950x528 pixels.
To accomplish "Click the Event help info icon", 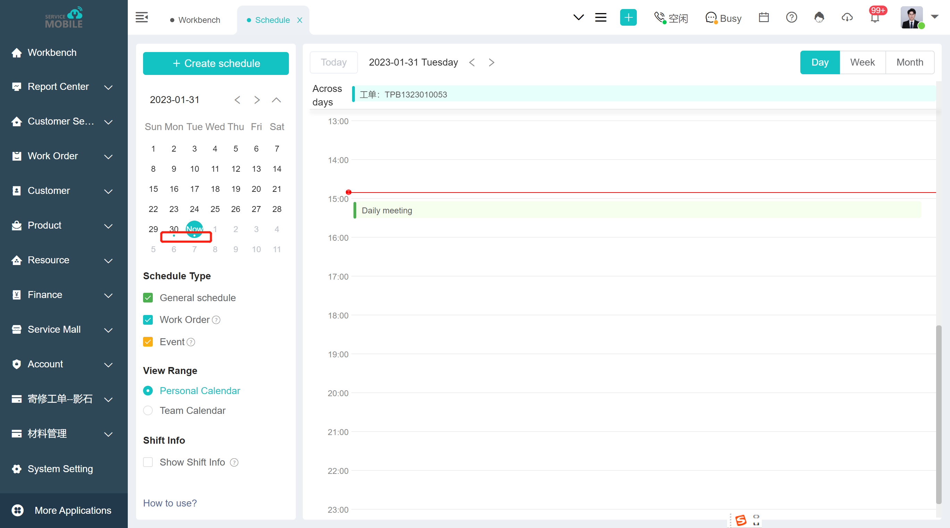I will click(191, 342).
